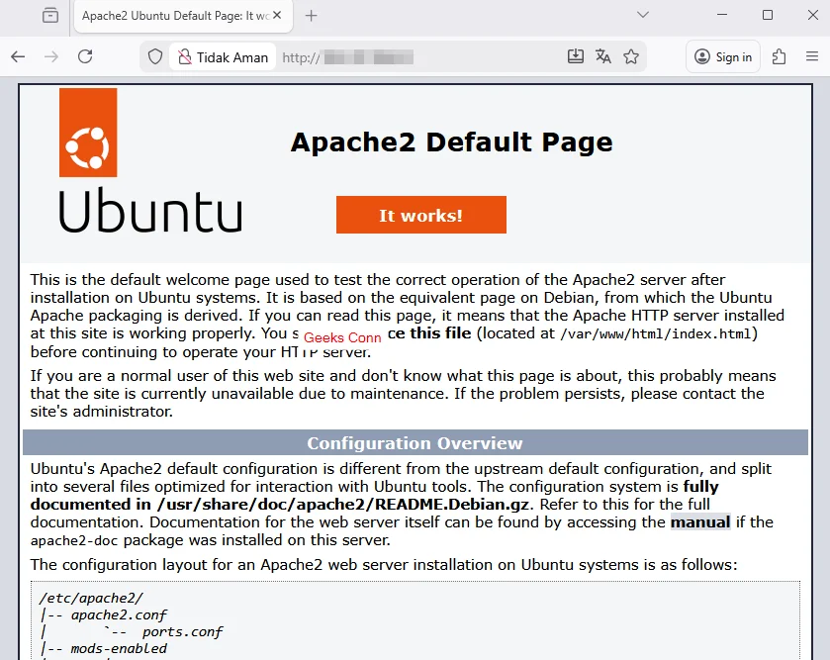830x660 pixels.
Task: Open the translate page tool
Action: pyautogui.click(x=603, y=56)
